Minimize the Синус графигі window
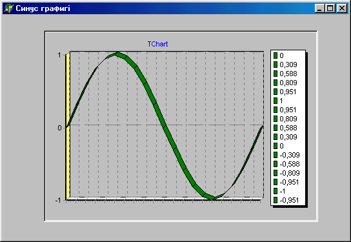 point(319,8)
